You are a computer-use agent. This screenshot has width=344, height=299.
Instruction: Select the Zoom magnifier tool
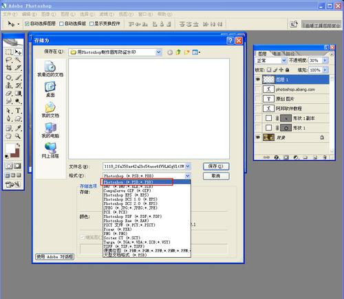[x=18, y=136]
